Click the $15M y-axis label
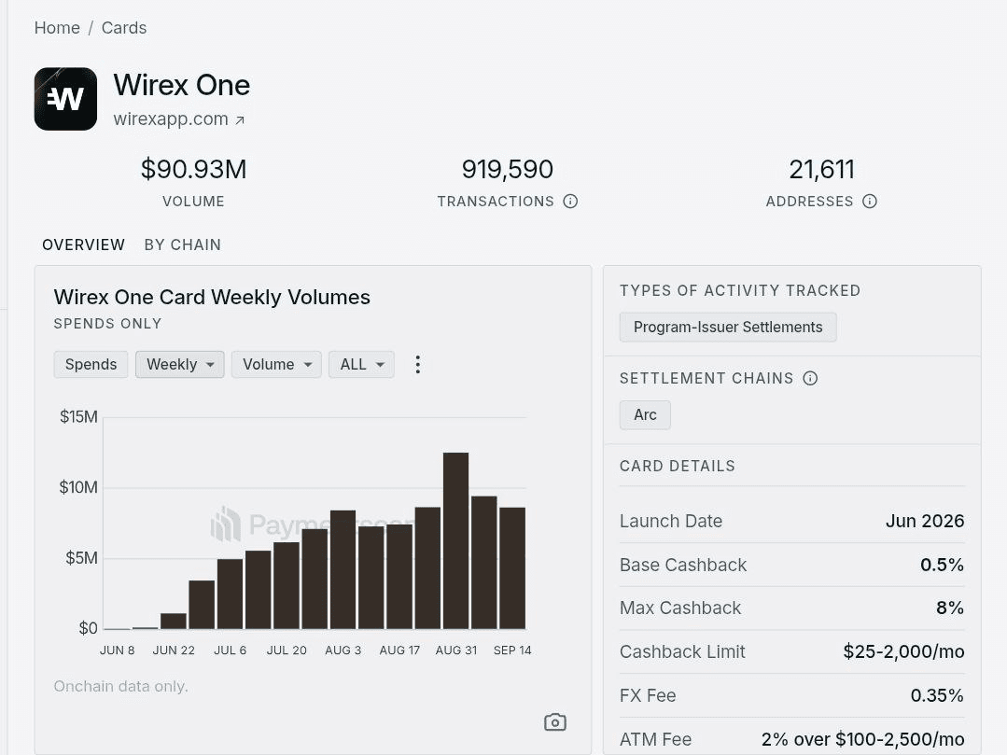 pos(79,416)
